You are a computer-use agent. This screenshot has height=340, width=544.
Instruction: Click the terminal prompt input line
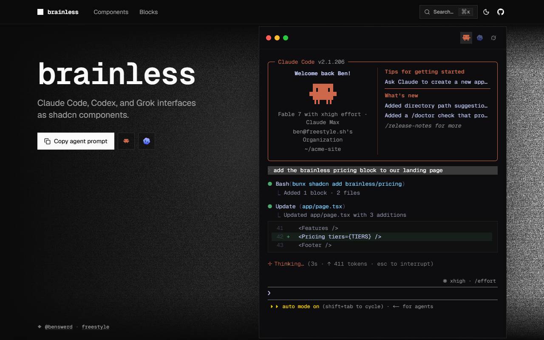[382, 293]
